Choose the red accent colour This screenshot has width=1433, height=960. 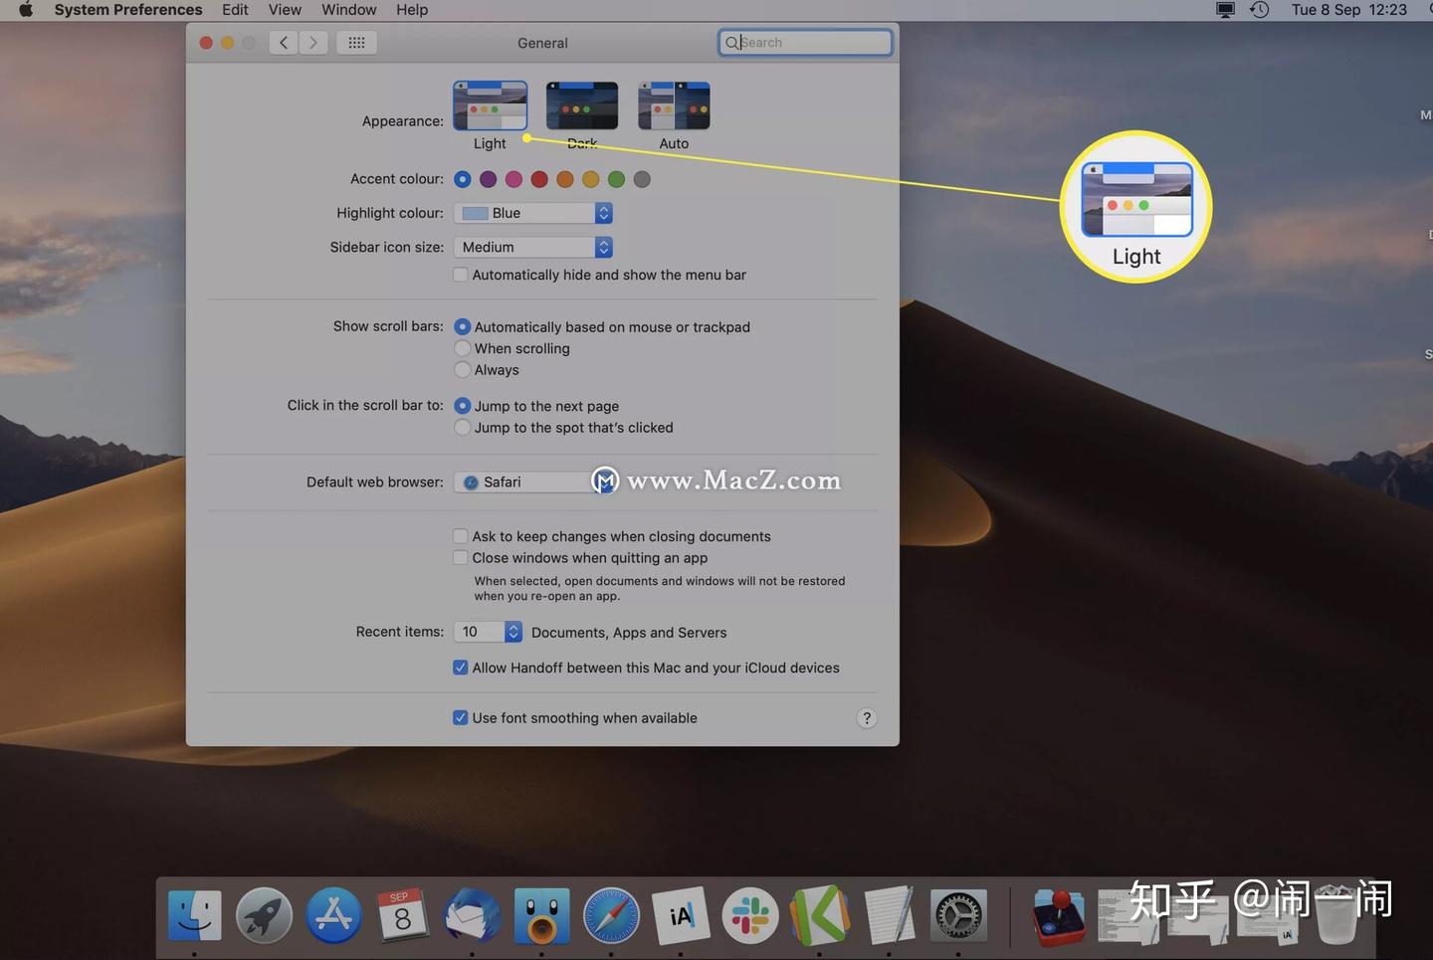pyautogui.click(x=539, y=179)
